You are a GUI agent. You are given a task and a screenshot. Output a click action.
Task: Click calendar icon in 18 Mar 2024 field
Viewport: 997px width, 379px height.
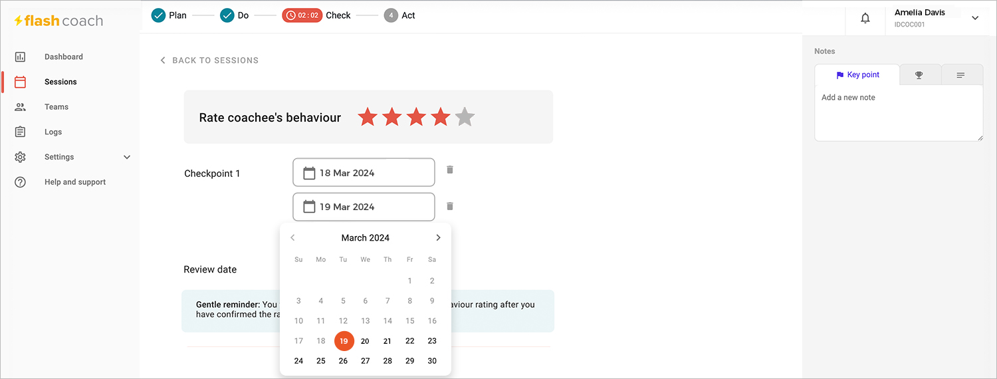pyautogui.click(x=309, y=173)
